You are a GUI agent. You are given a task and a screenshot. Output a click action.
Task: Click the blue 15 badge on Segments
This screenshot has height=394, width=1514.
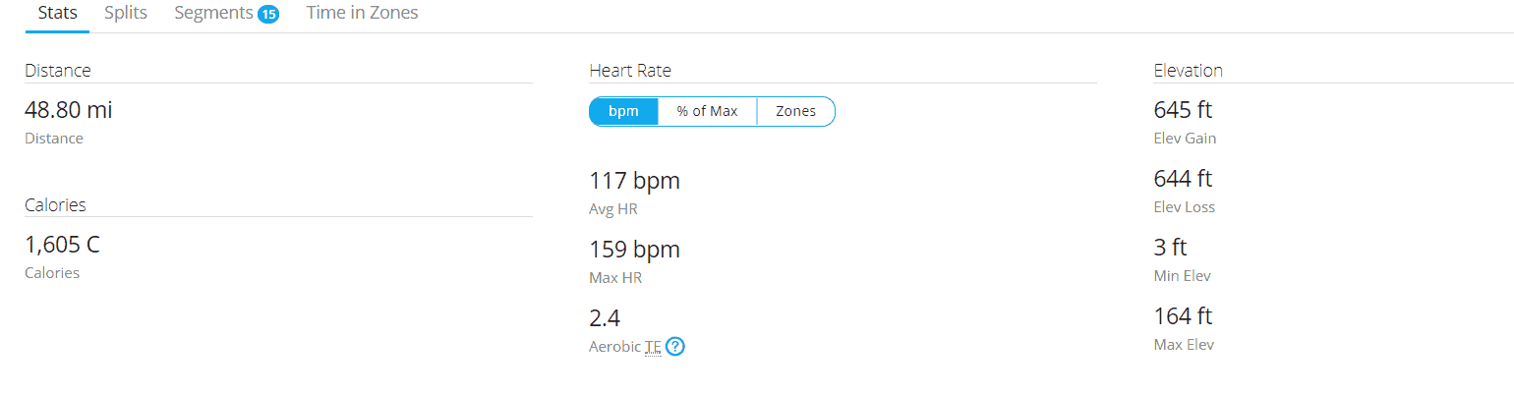(268, 15)
